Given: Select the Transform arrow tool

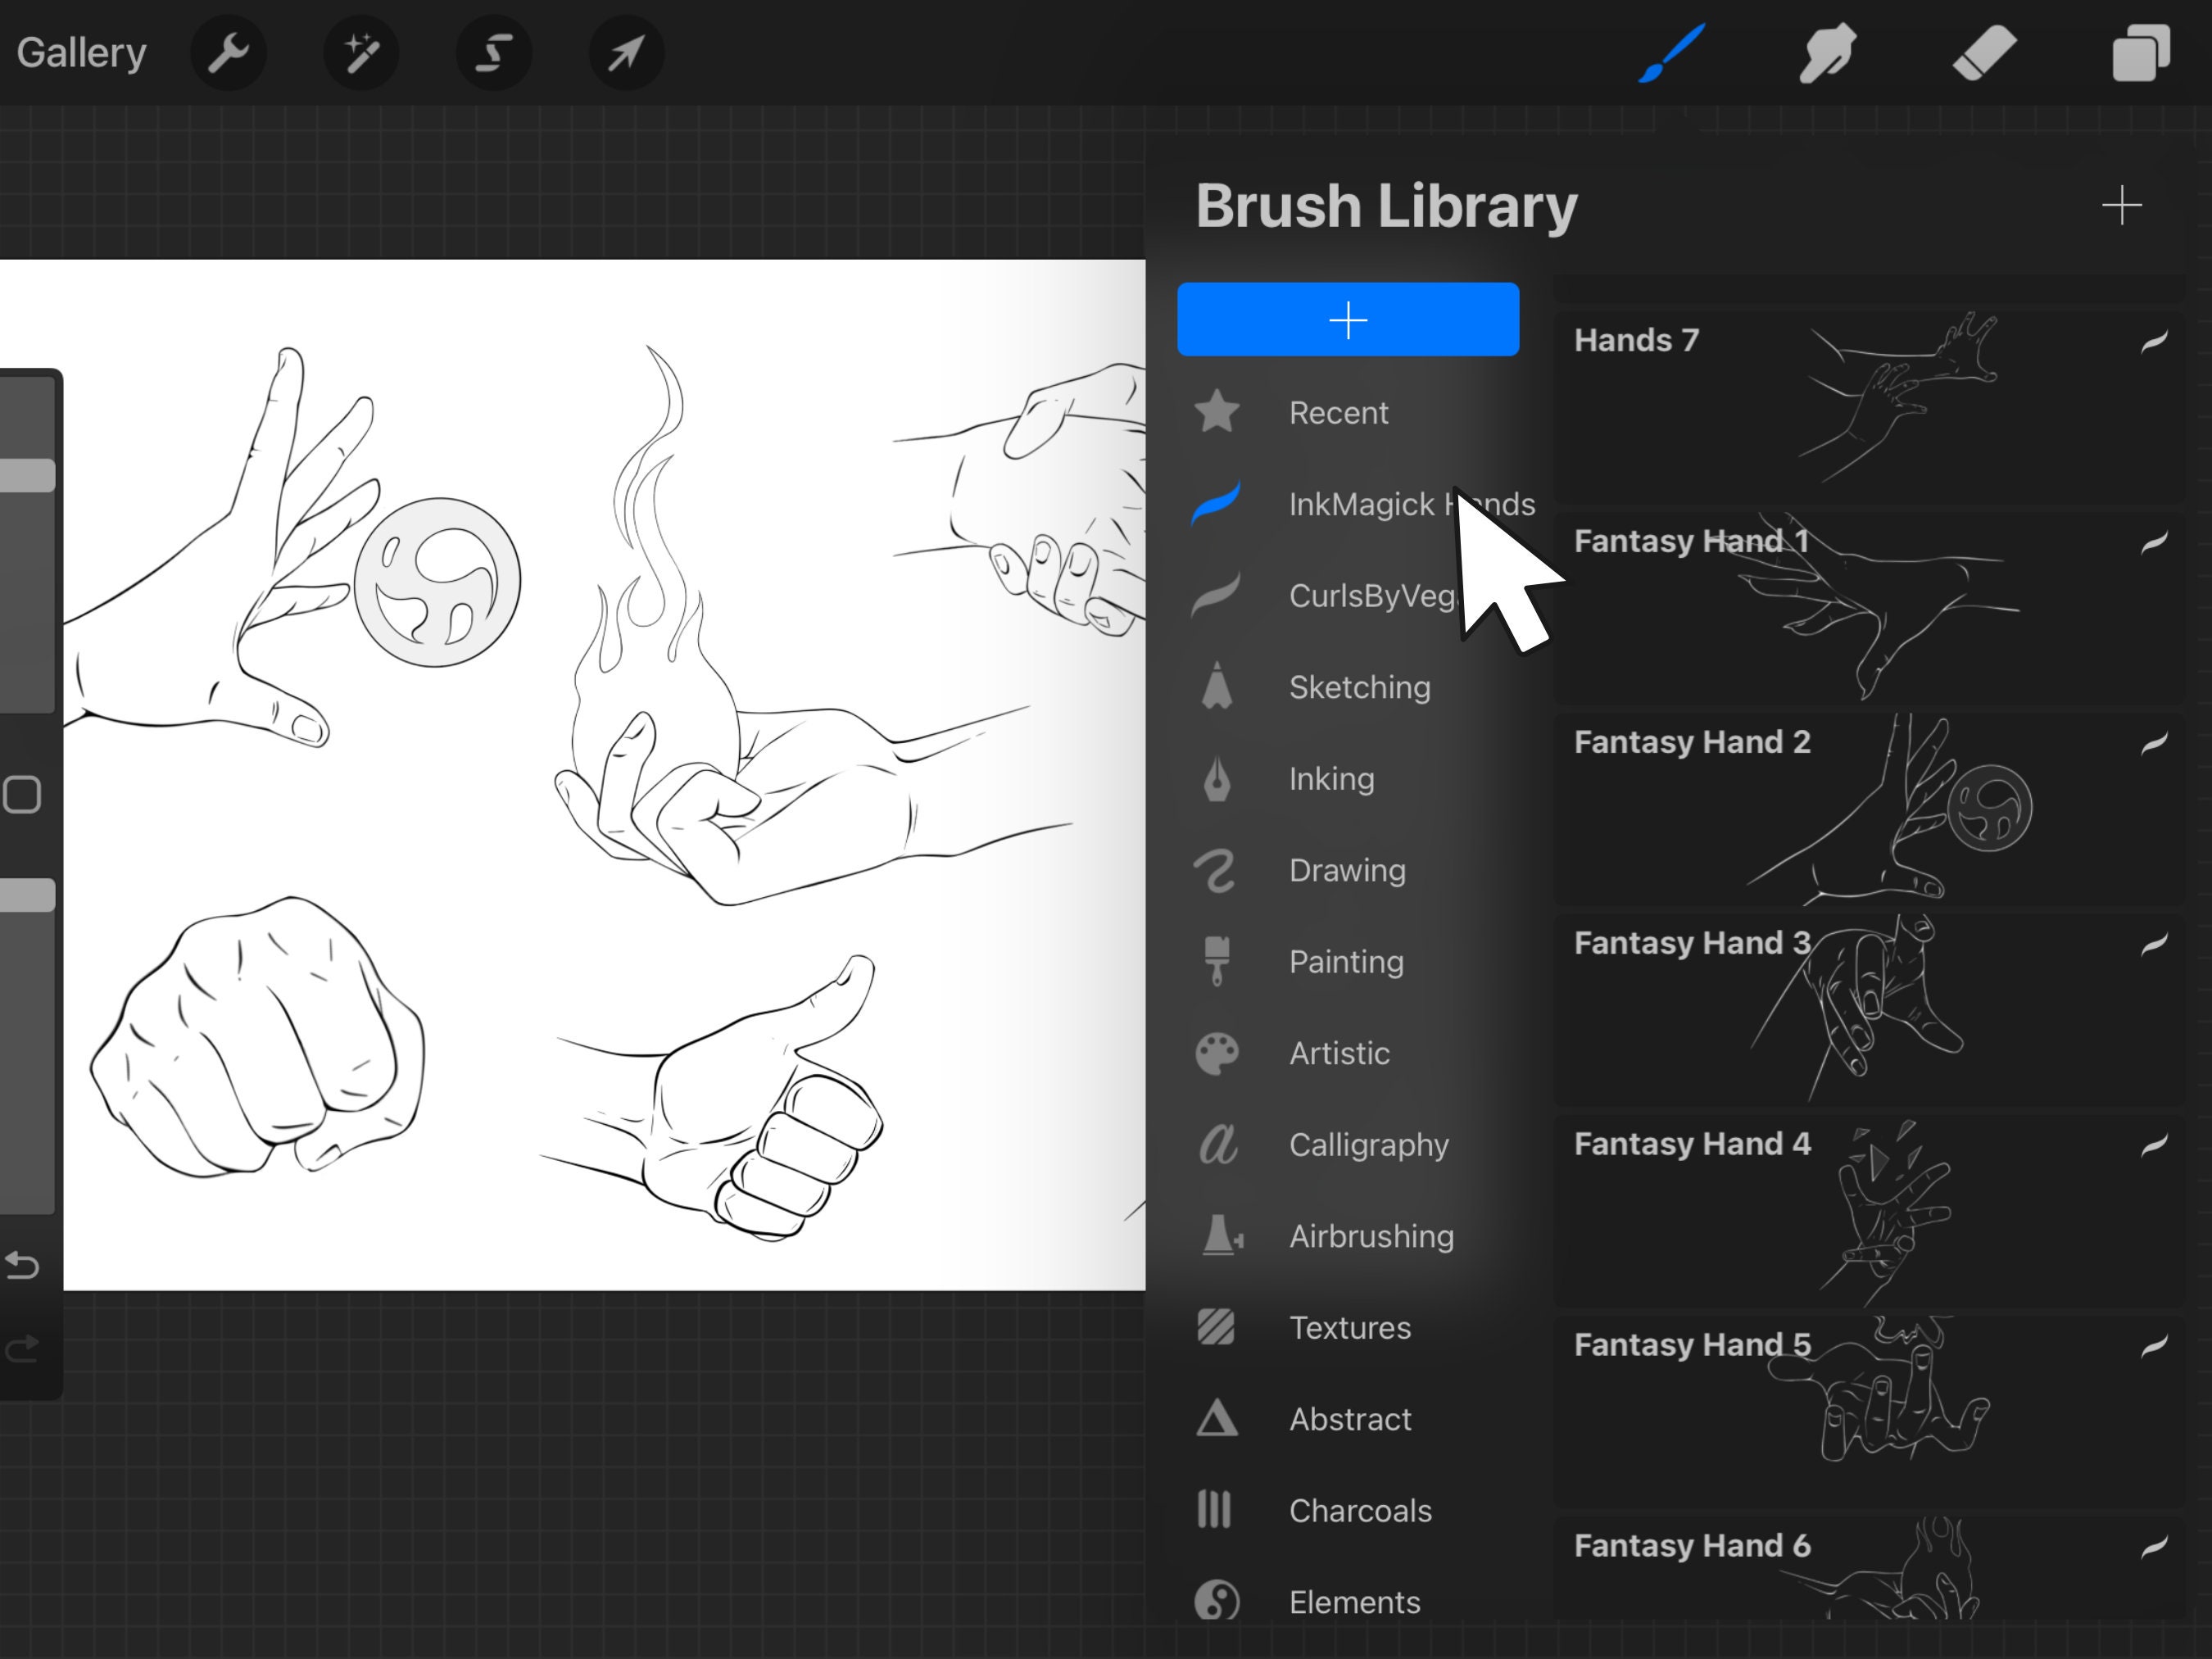Looking at the screenshot, I should pos(625,53).
